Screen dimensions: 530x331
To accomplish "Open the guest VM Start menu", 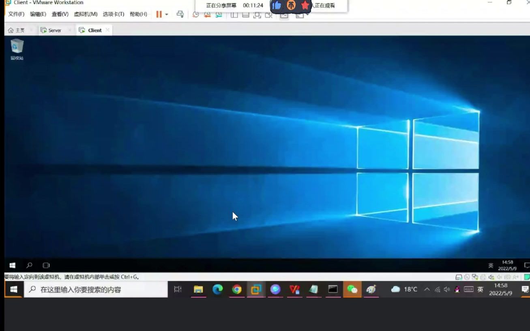I will click(13, 265).
